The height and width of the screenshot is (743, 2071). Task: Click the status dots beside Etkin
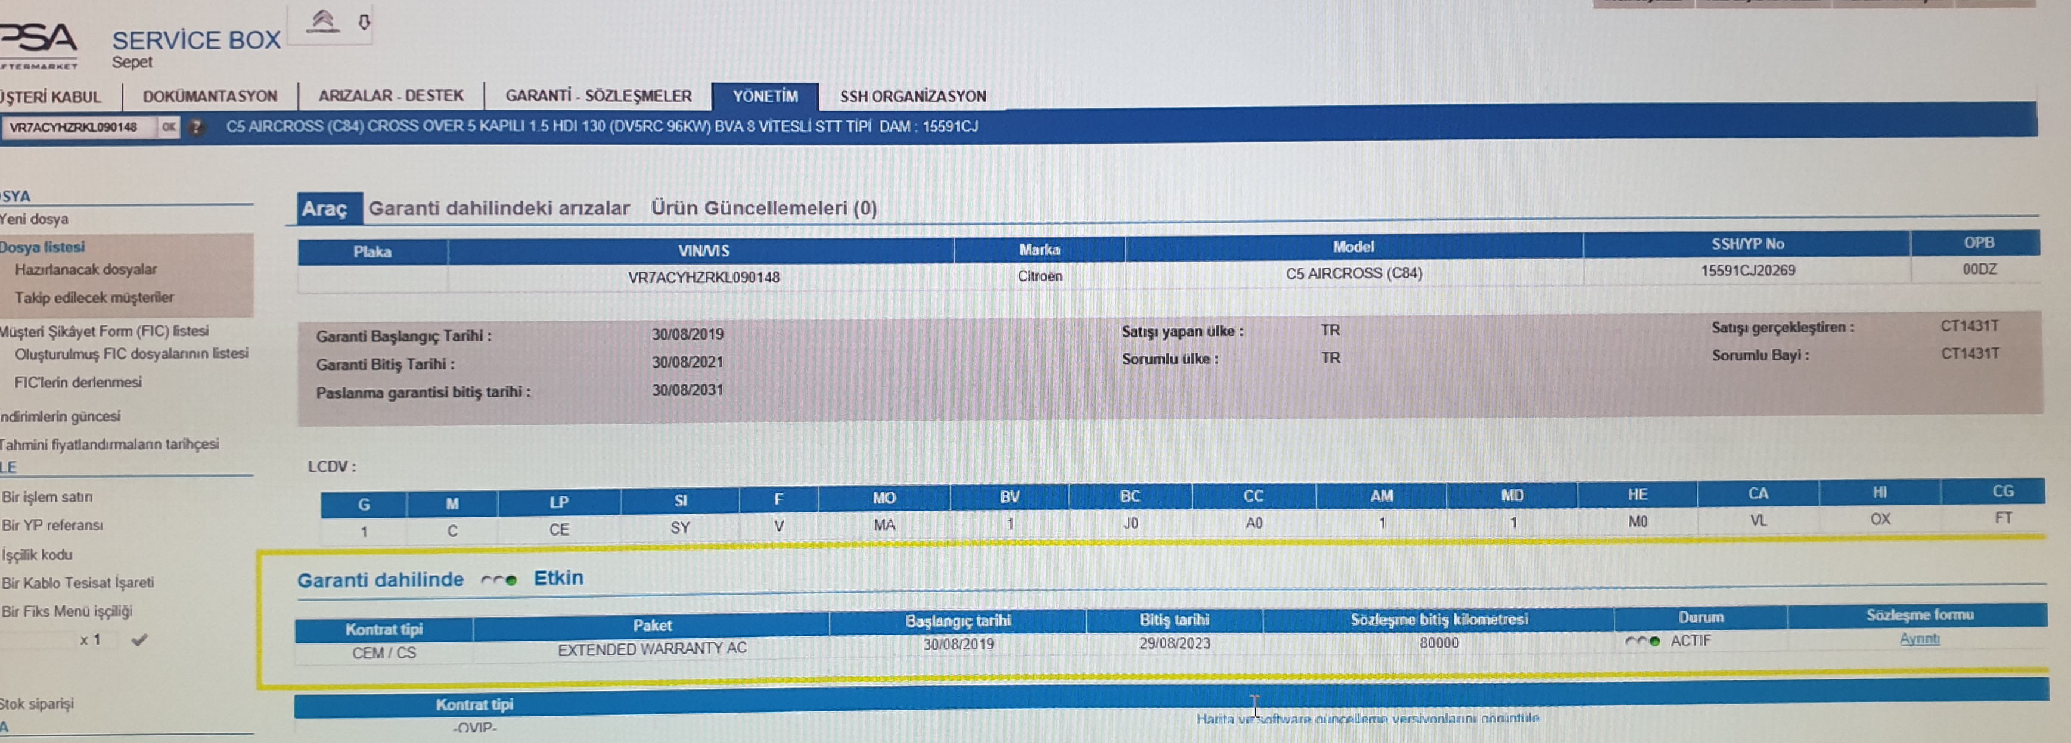498,580
